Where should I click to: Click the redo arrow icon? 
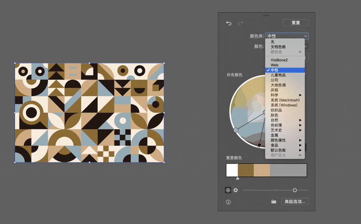tap(241, 23)
